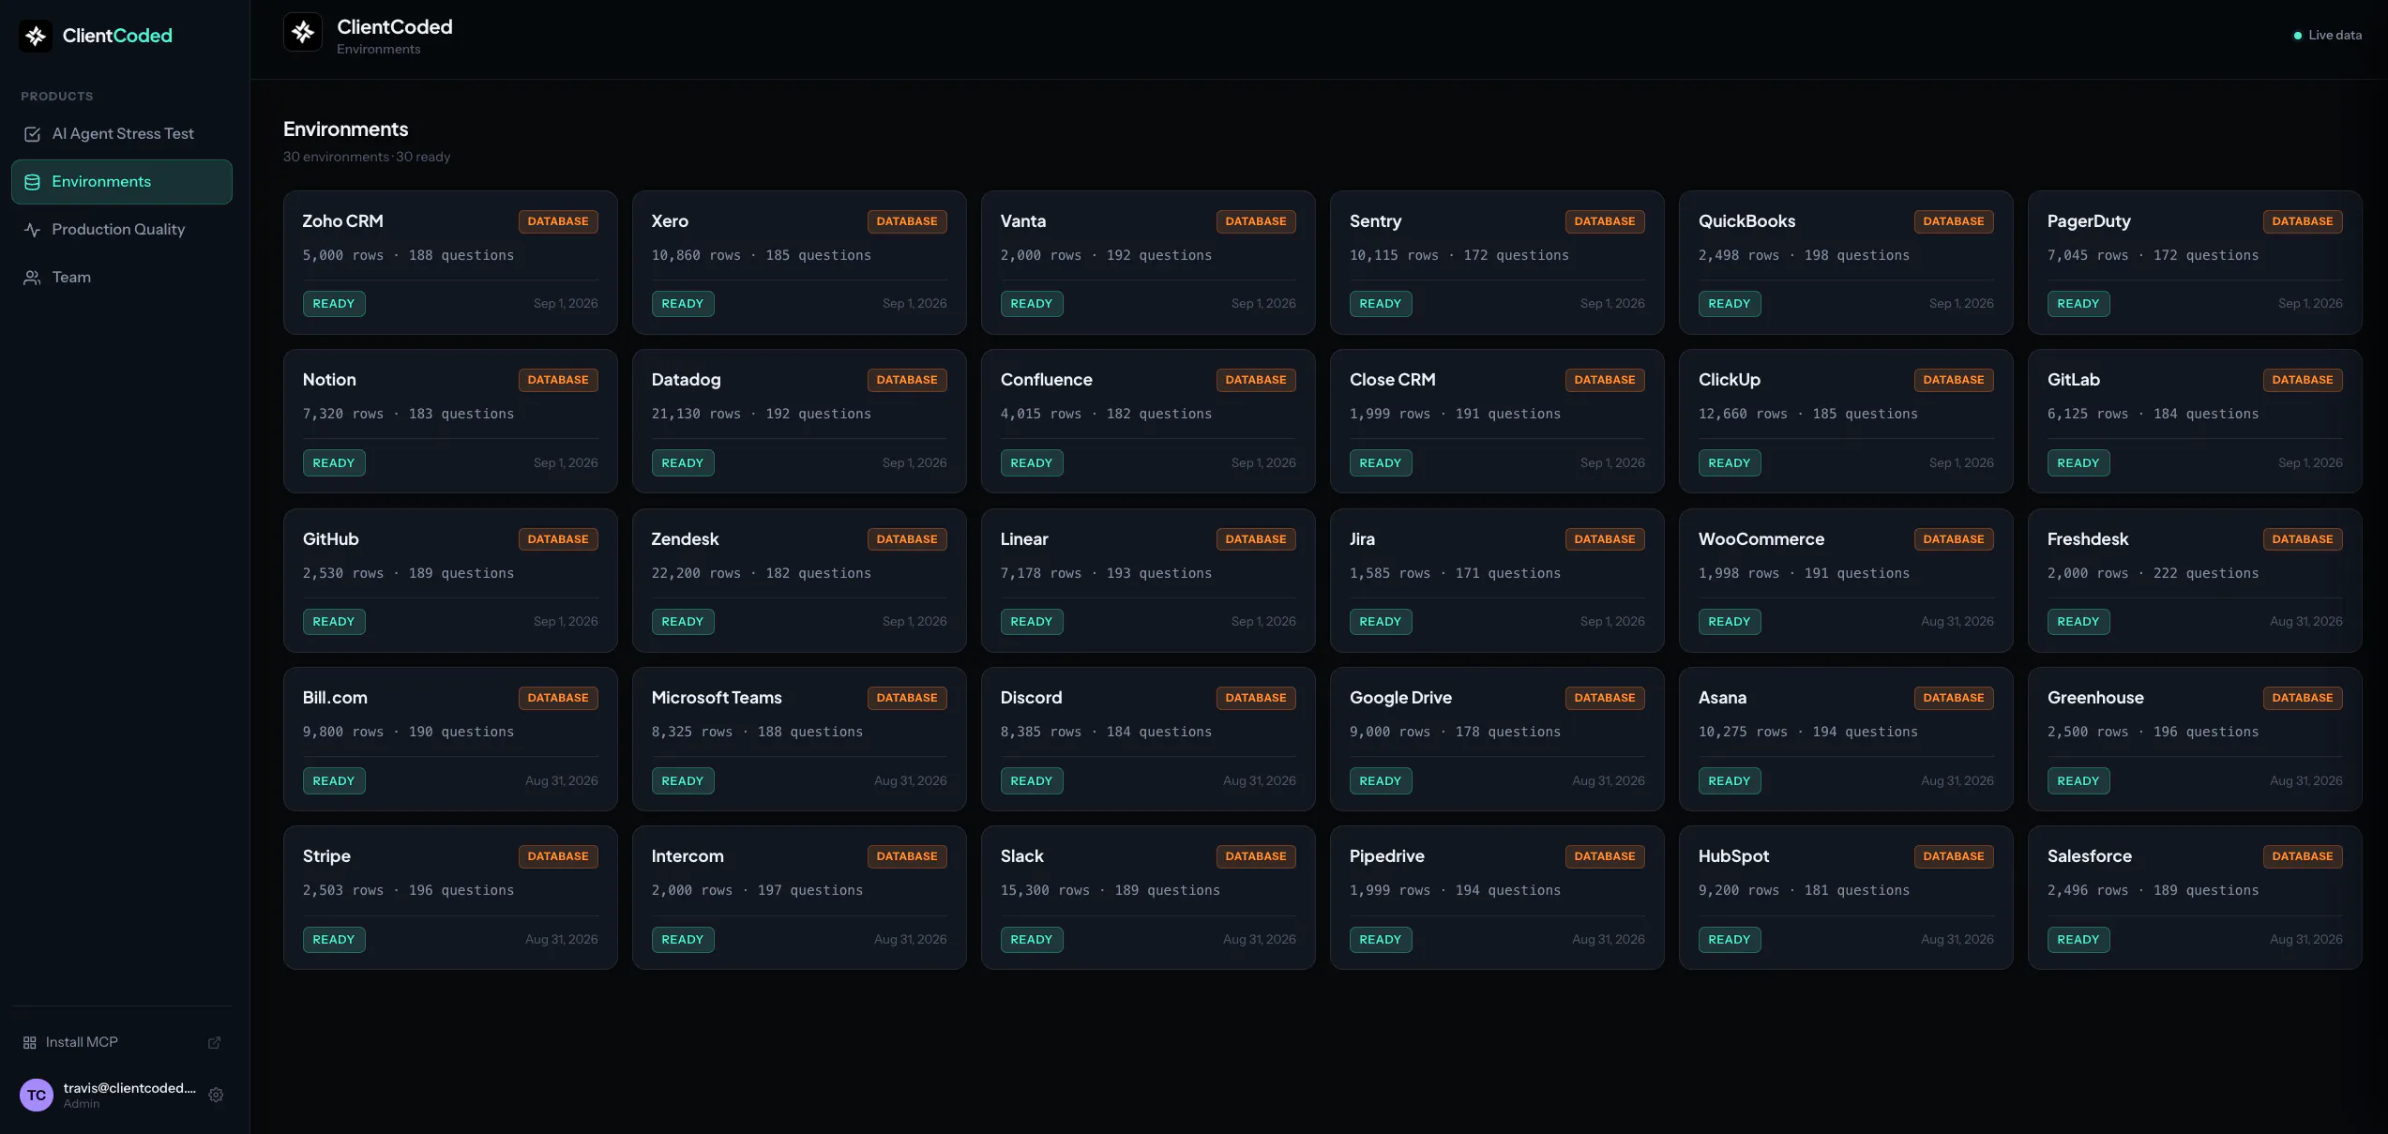Viewport: 2388px width, 1134px height.
Task: Open the Xero environment card
Action: pyautogui.click(x=799, y=263)
